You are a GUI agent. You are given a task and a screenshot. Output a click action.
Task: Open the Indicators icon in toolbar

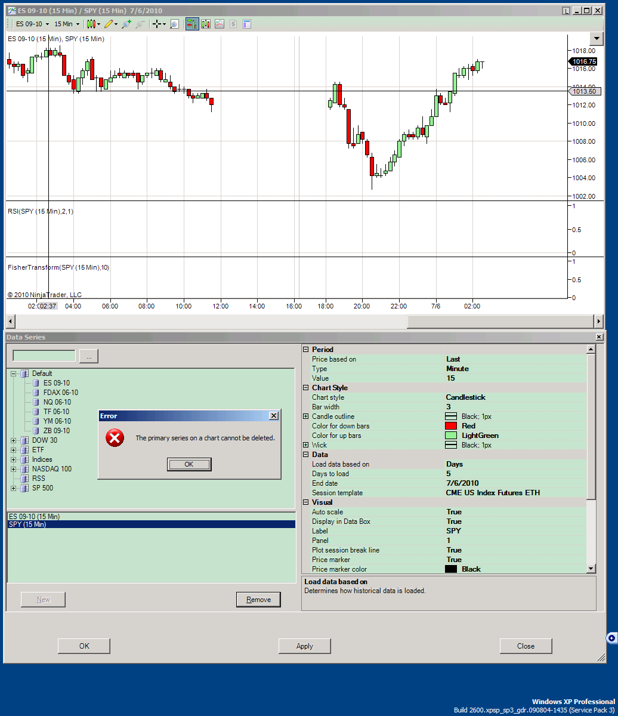point(220,24)
